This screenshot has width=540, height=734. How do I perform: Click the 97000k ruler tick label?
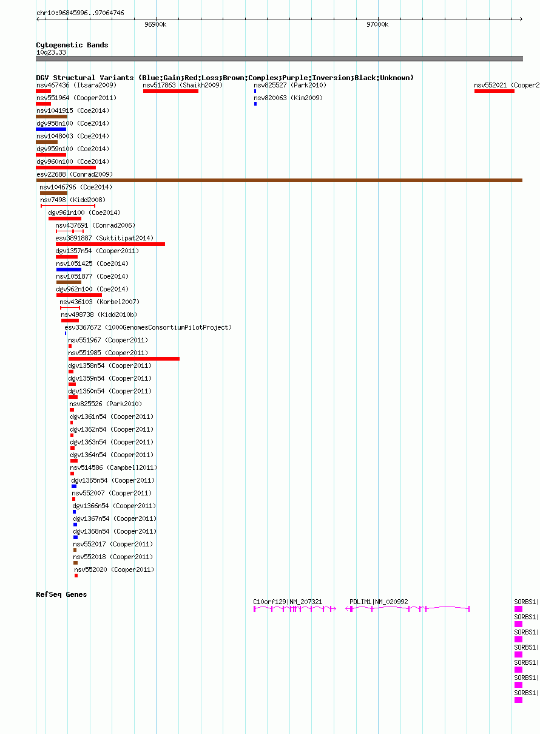point(377,24)
